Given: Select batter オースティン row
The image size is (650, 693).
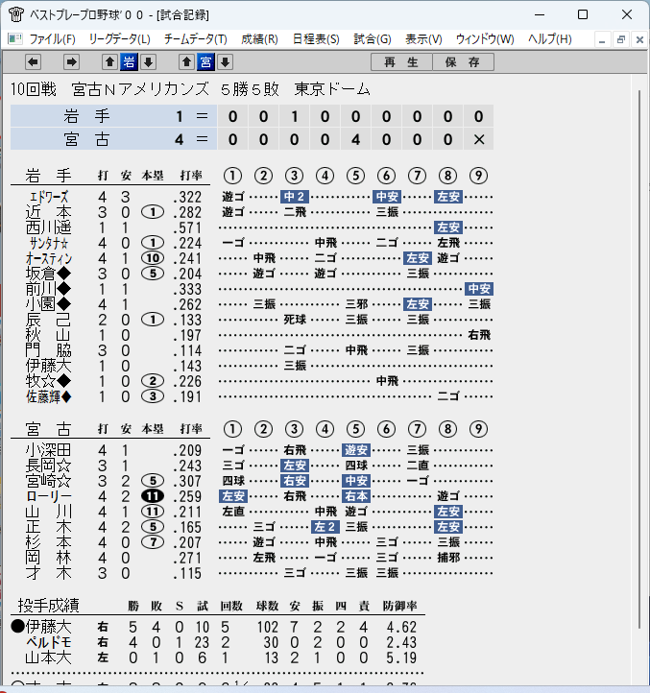Looking at the screenshot, I should (x=49, y=258).
